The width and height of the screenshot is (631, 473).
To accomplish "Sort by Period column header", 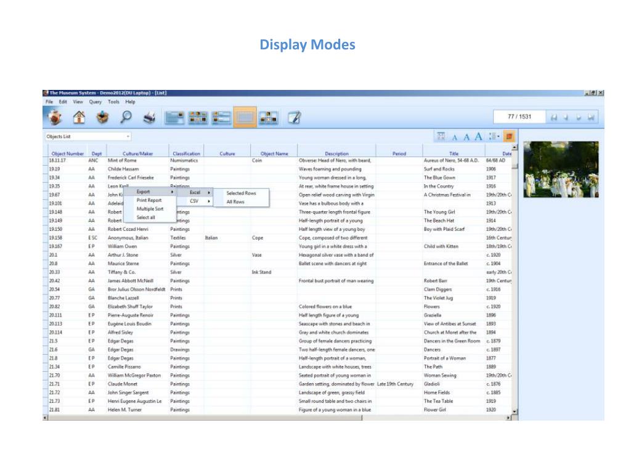I will [399, 153].
